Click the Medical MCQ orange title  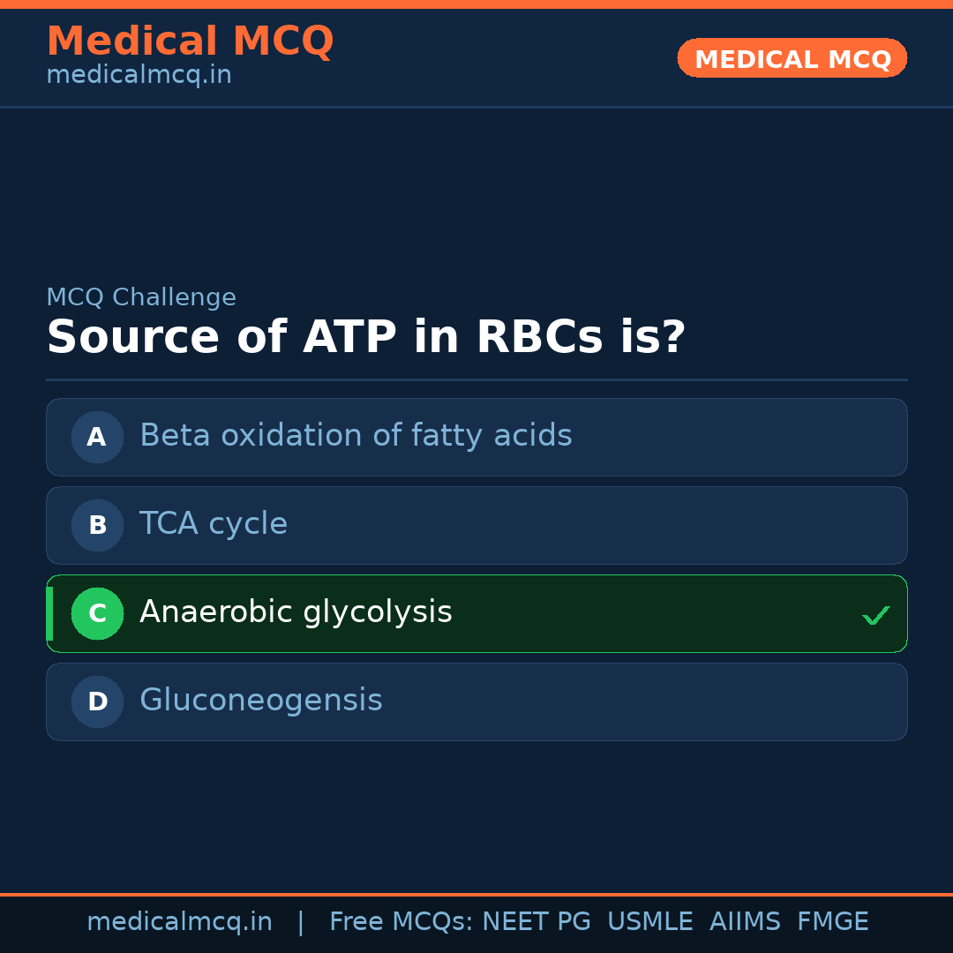[190, 41]
